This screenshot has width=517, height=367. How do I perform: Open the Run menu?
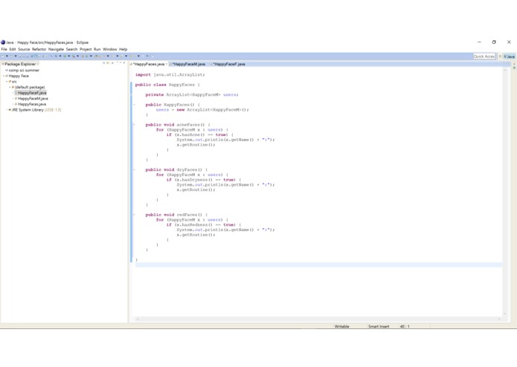tap(97, 49)
